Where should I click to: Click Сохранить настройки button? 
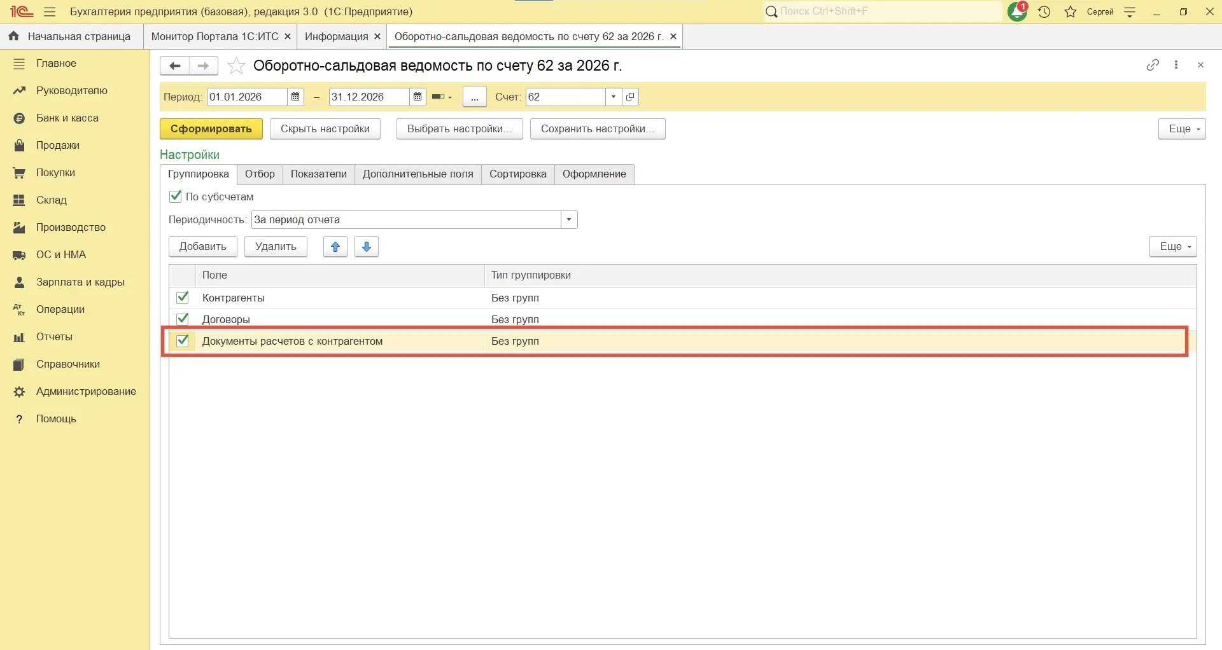(x=598, y=129)
